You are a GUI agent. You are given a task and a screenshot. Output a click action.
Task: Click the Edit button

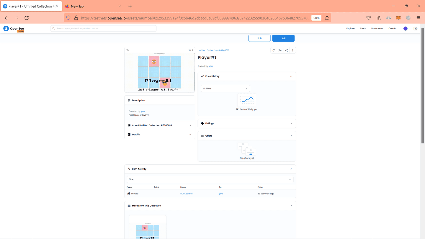click(259, 38)
